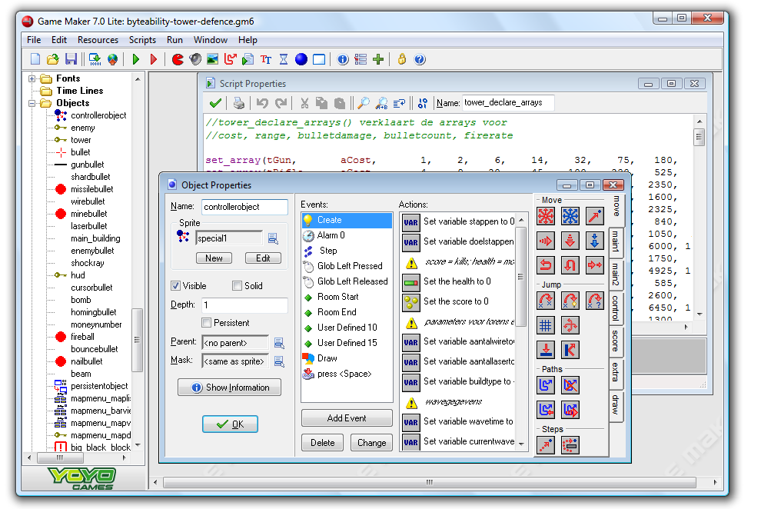Pick the Jump to Start action icon
The height and width of the screenshot is (509, 771).
click(x=570, y=301)
